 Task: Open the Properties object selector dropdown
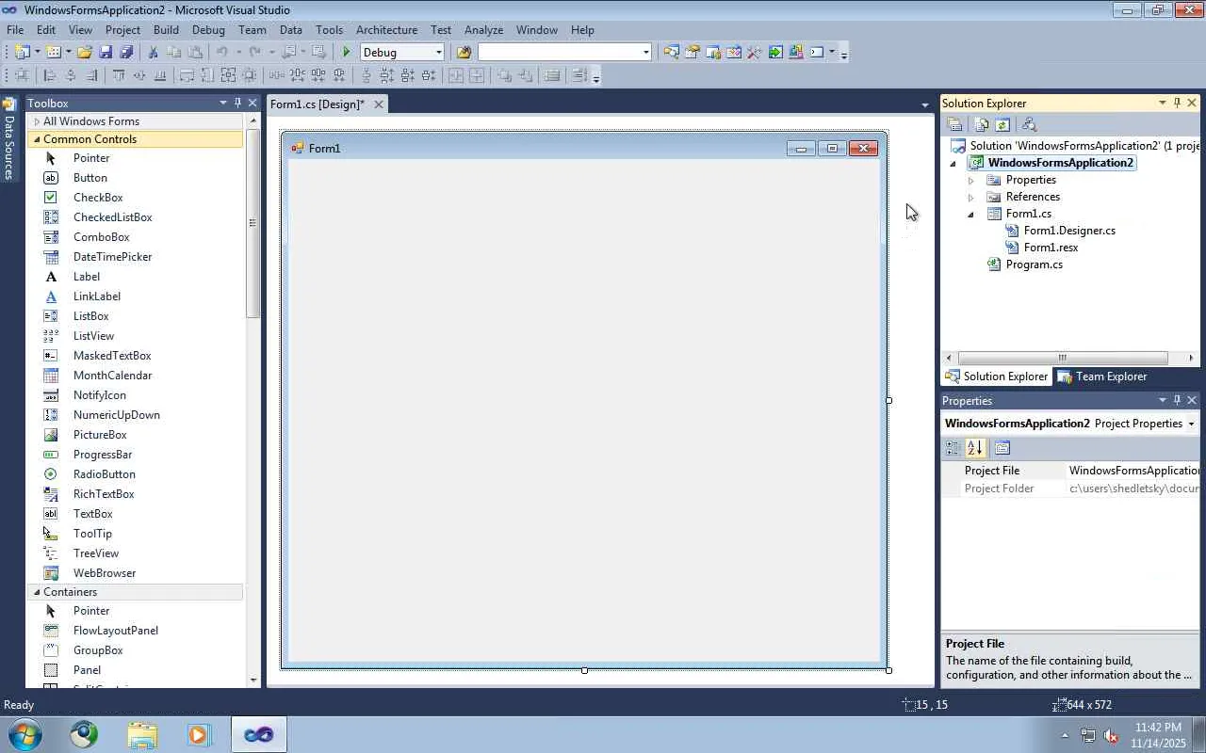tap(1191, 424)
